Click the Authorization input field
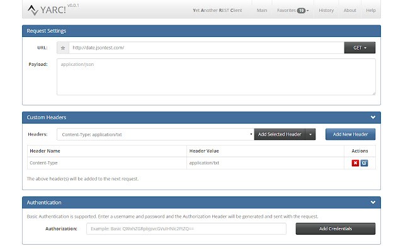403x251 pixels. tap(186, 228)
